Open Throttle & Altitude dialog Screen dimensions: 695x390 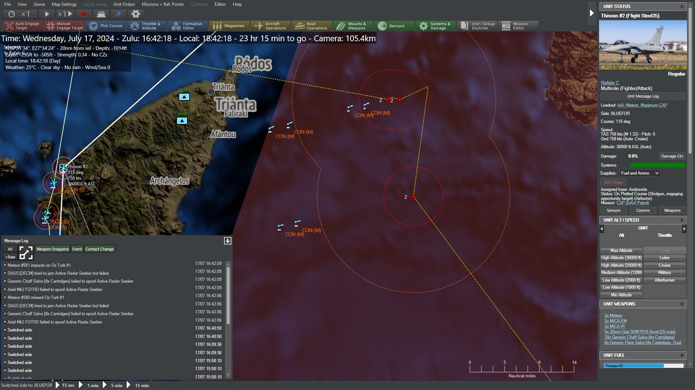pyautogui.click(x=147, y=26)
